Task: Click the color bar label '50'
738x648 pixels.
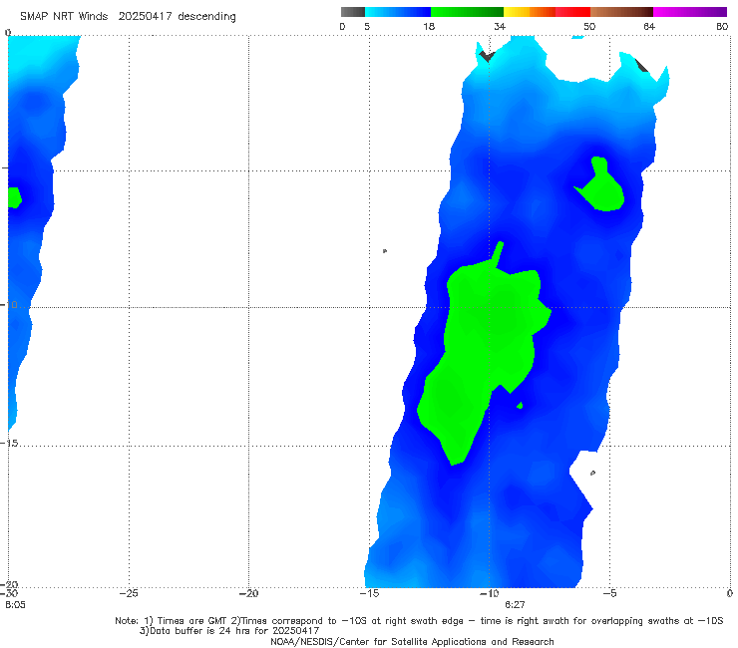Action: 589,26
